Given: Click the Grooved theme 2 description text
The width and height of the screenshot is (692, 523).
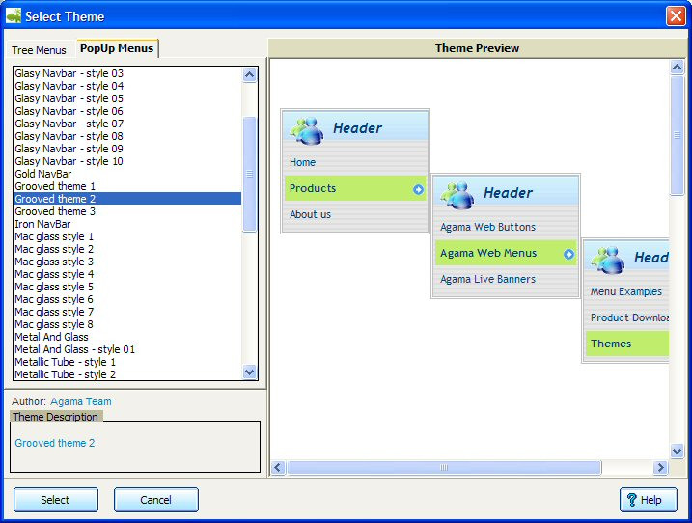Looking at the screenshot, I should (x=55, y=443).
